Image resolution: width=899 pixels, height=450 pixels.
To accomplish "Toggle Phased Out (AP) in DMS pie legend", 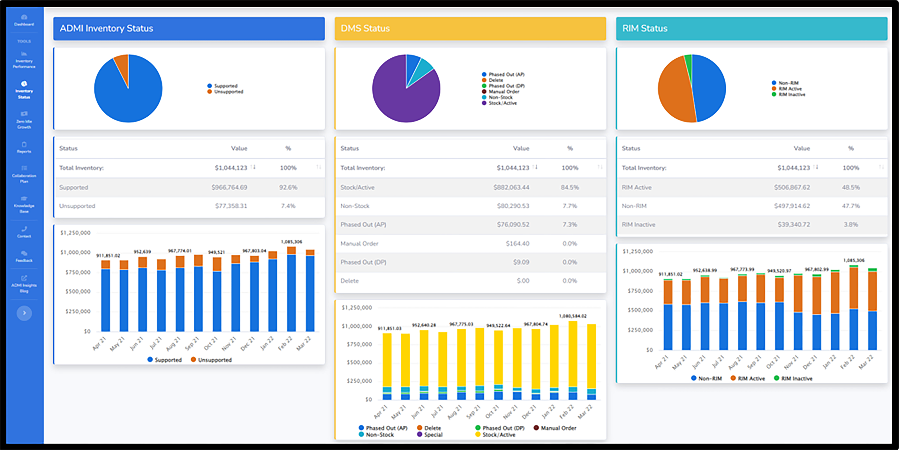I will (503, 74).
